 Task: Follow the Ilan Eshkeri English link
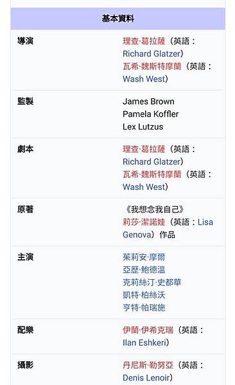point(144,343)
